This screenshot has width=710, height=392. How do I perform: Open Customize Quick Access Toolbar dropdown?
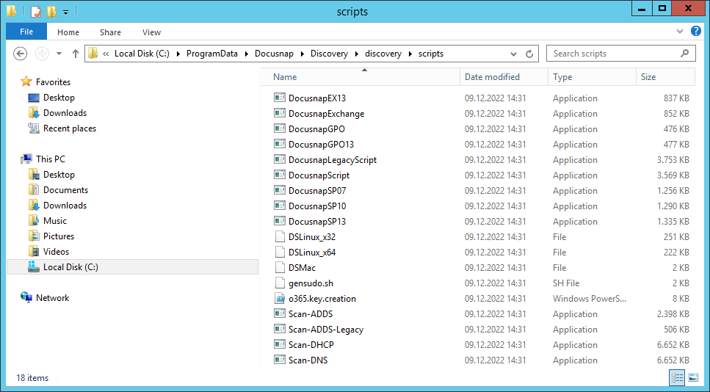tap(65, 12)
